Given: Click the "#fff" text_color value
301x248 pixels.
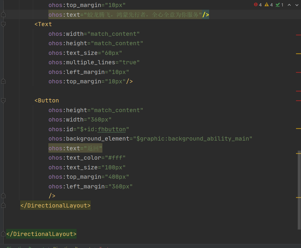Looking at the screenshot, I should [x=114, y=158].
